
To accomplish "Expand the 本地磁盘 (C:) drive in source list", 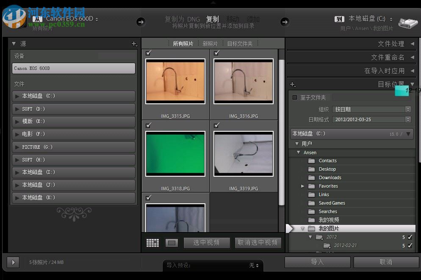I will click(17, 96).
